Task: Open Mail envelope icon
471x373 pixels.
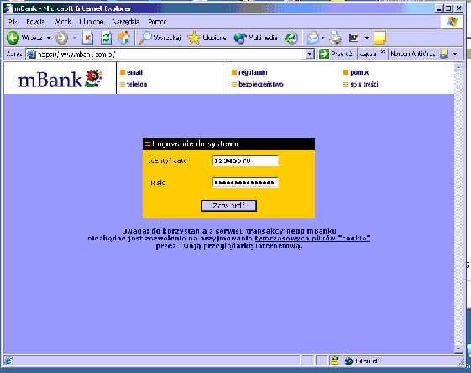Action: pyautogui.click(x=313, y=38)
